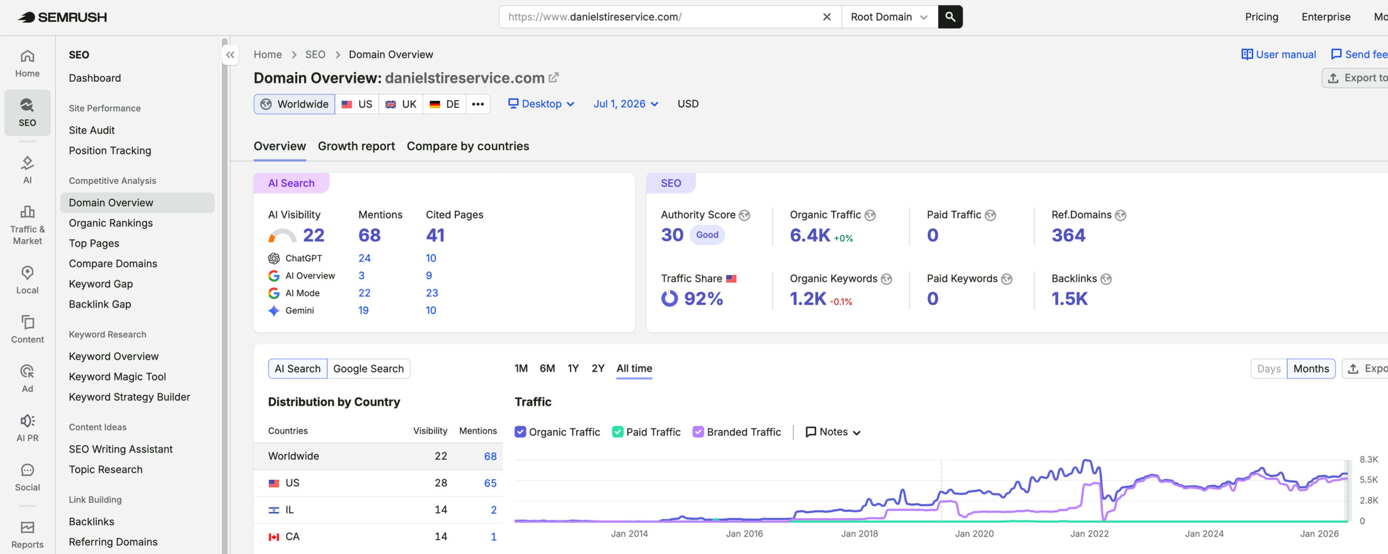Click the Semrush logo
The image size is (1388, 554).
point(62,17)
